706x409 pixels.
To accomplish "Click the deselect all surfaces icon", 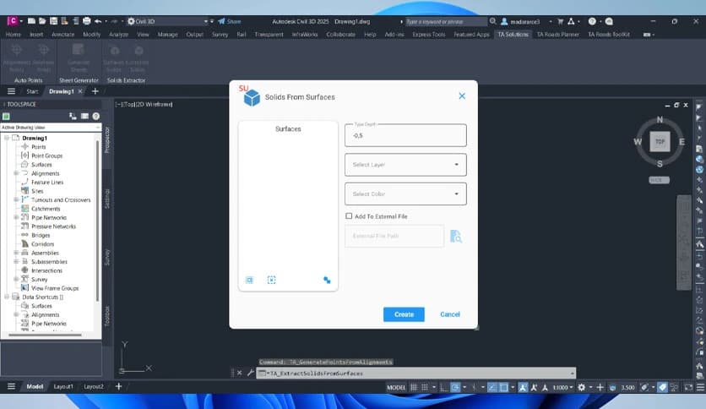I will [271, 280].
